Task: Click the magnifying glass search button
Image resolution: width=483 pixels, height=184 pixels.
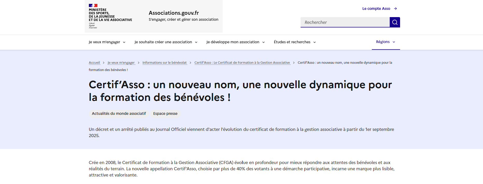Action: [x=395, y=22]
